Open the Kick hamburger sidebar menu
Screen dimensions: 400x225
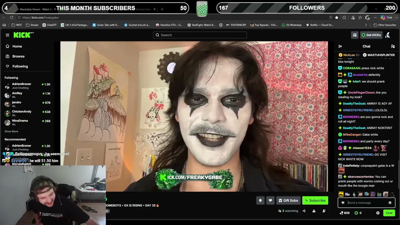(7, 35)
